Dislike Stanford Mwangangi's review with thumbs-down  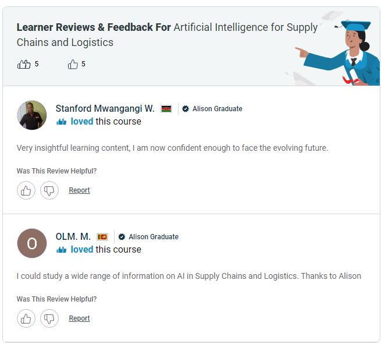[49, 190]
